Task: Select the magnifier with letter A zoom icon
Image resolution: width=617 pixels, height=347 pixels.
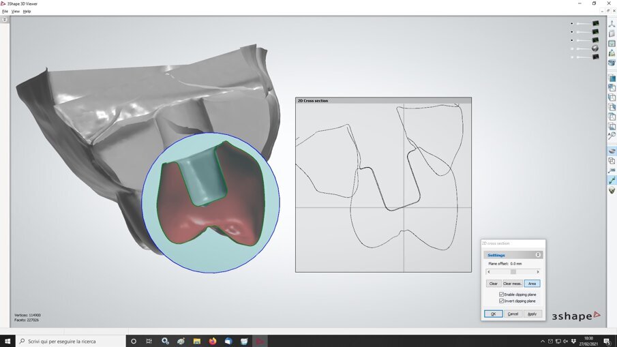Action: pos(612,136)
